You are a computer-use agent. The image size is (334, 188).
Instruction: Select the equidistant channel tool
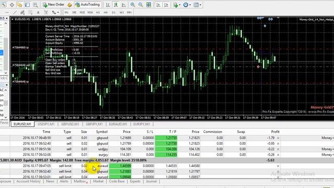pos(22,13)
